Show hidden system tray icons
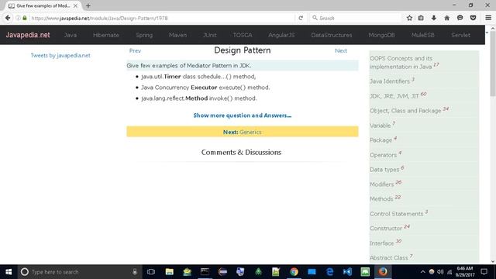Screen dimensions: 496x279 point(422,272)
